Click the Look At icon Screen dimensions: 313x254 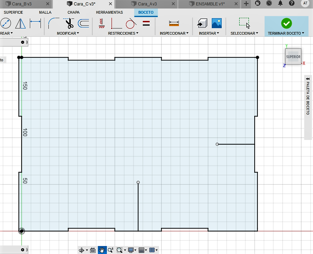[x=93, y=250]
